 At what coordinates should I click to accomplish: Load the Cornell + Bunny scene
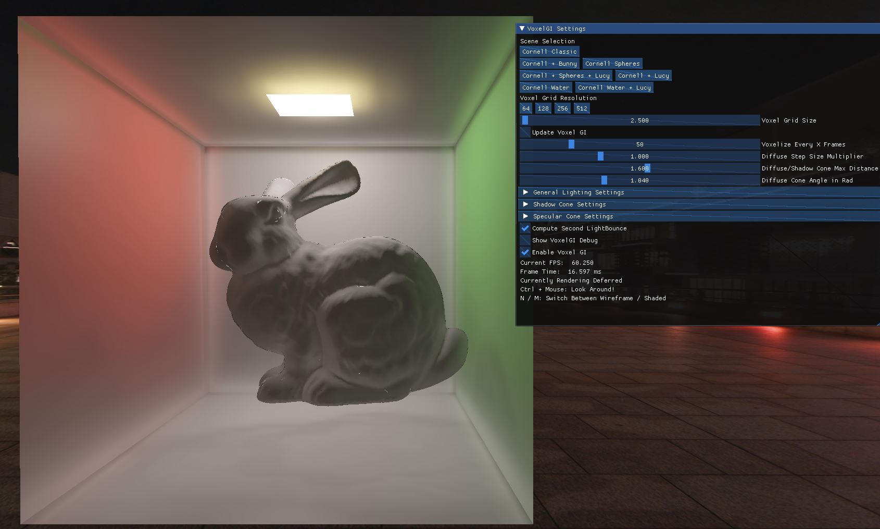point(549,64)
